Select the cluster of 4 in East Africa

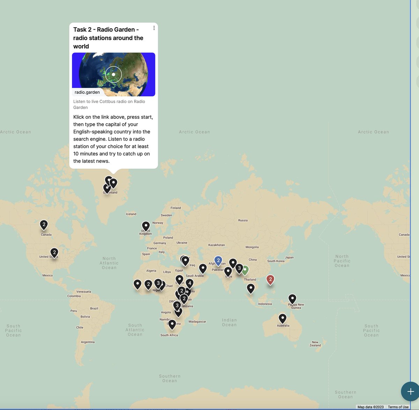click(190, 284)
